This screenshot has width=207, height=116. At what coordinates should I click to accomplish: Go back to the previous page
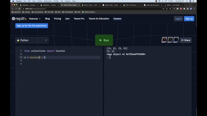coord(13,9)
